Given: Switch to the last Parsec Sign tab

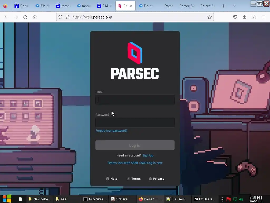Looking at the screenshot, I should tap(208, 6).
